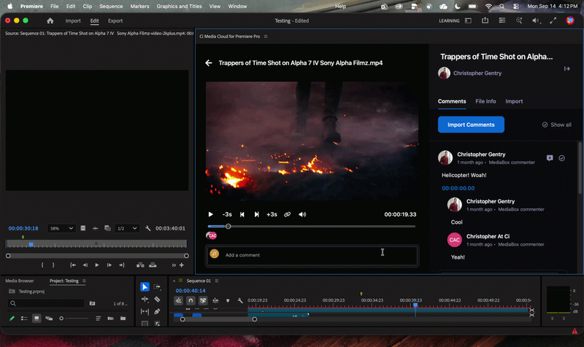
Task: Go to Premiere Home screen icon
Action: [x=50, y=21]
